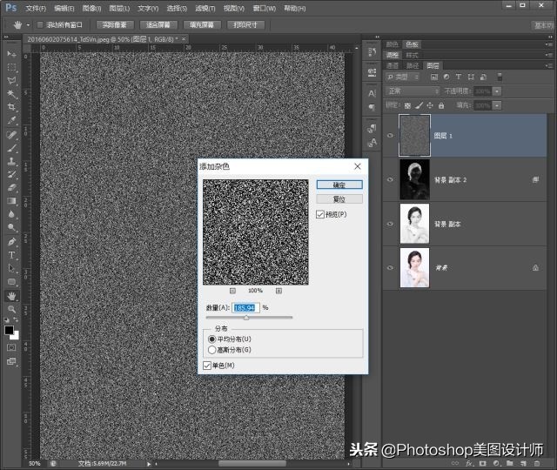557x470 pixels.
Task: Select the Pen tool
Action: (x=12, y=241)
